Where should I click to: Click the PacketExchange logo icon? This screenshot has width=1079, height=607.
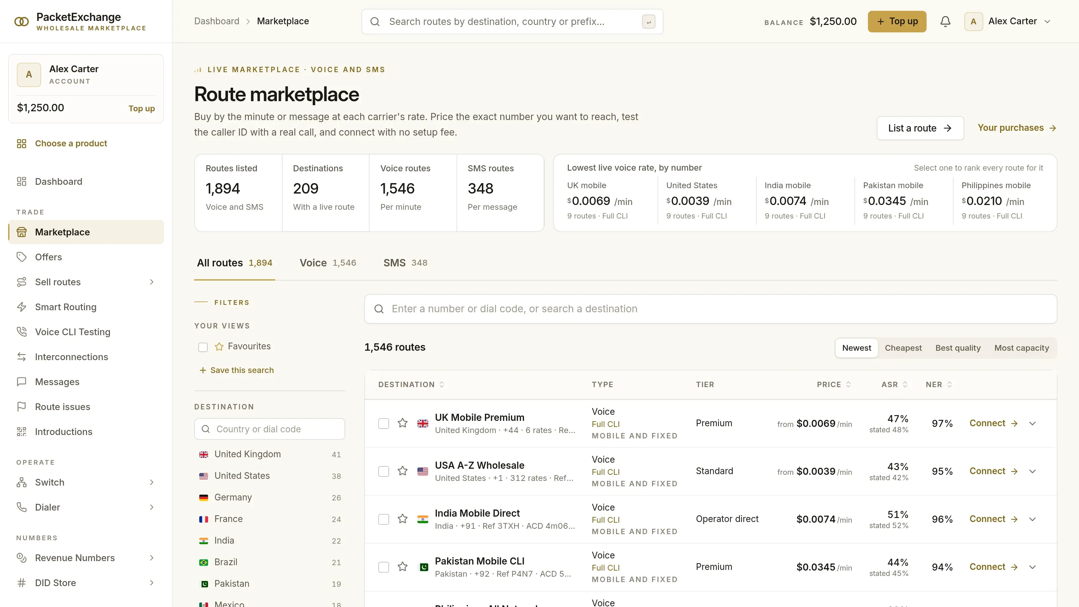21,21
